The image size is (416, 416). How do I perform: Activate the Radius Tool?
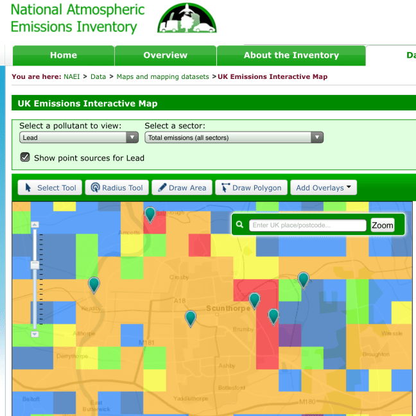click(x=117, y=187)
